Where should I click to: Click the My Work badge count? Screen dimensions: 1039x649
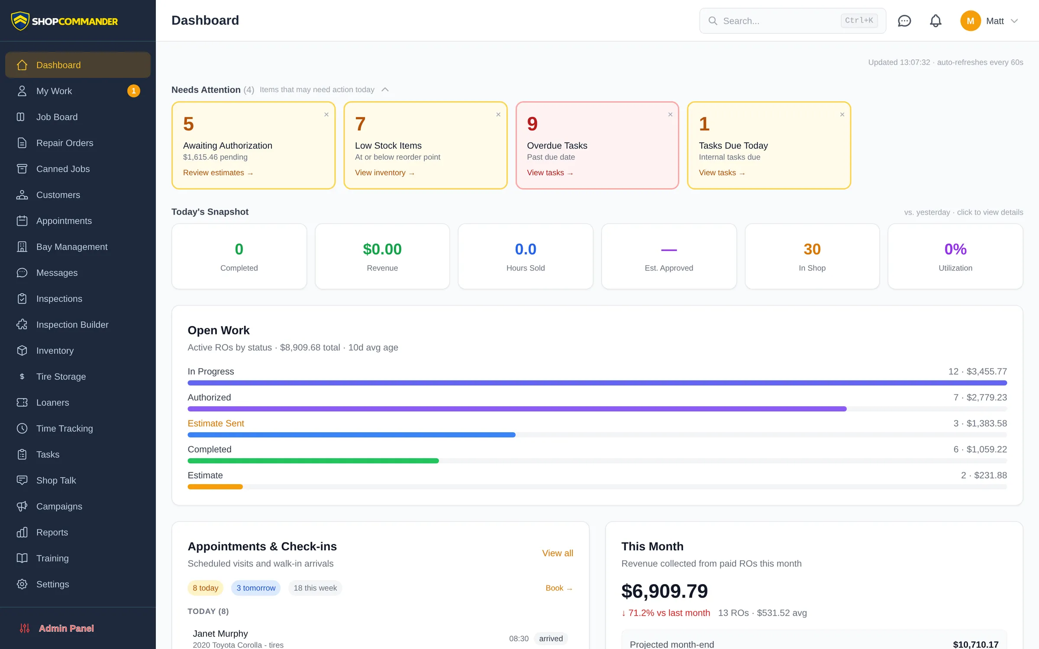(x=134, y=91)
